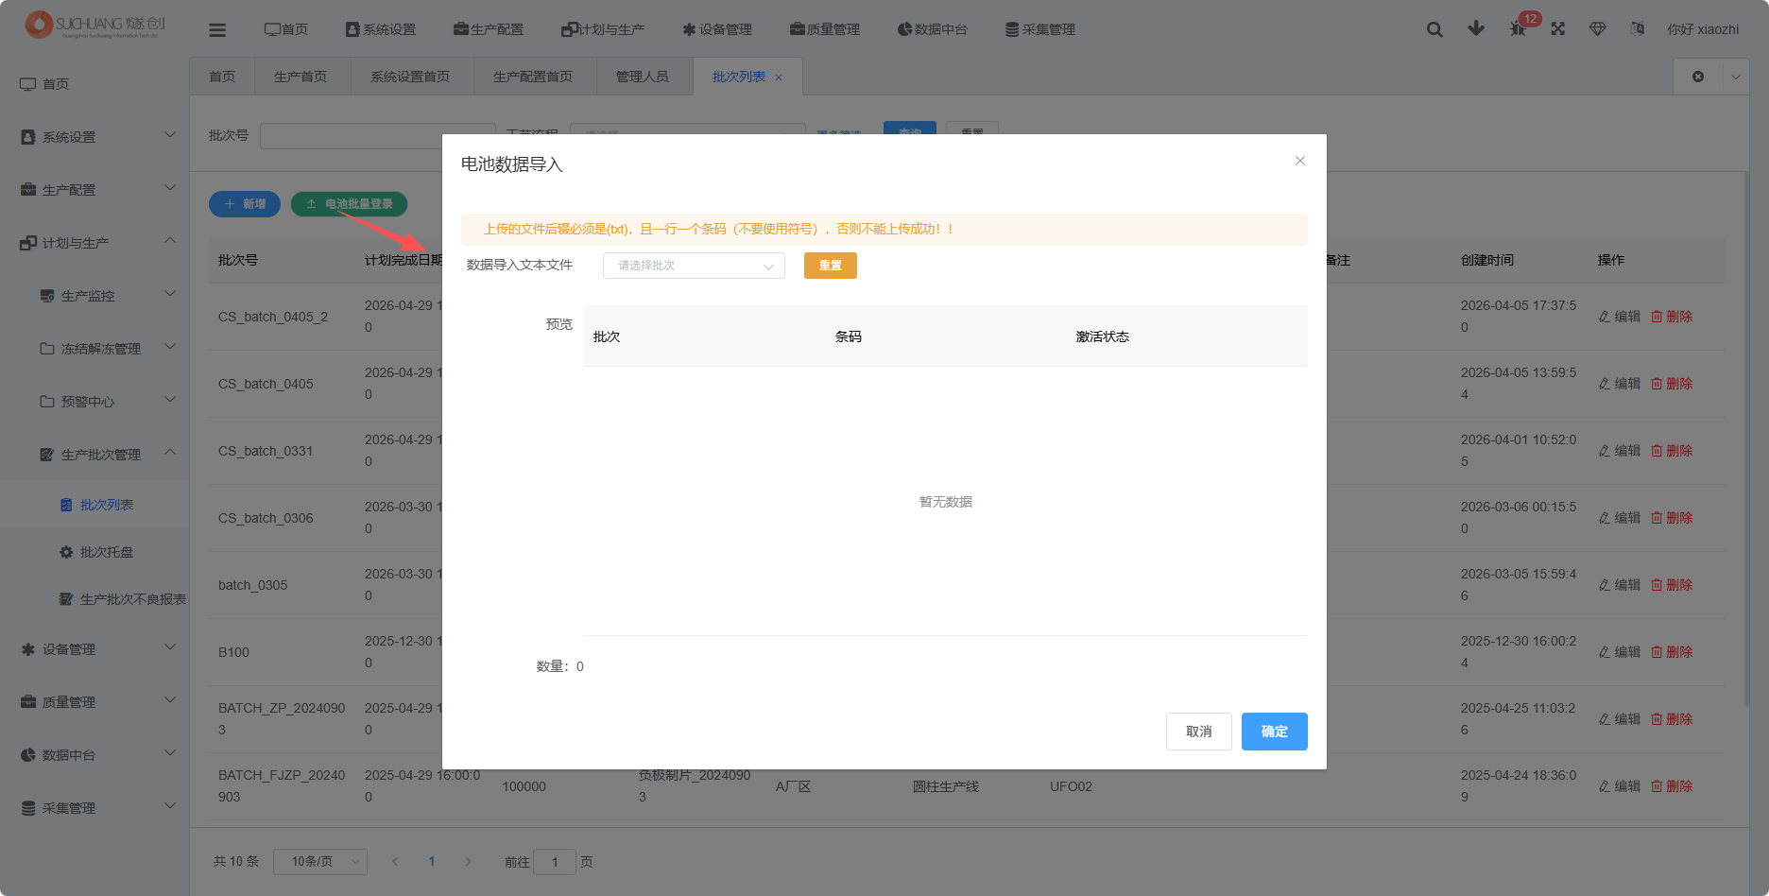The height and width of the screenshot is (896, 1769).
Task: Edit the BATCH_FJZP_20240903 row
Action: pos(1620,786)
